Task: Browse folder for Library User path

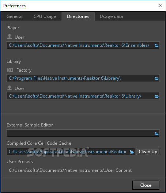Action: coord(156,96)
